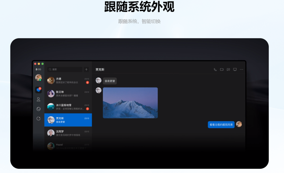Open the Messages icon in the left sidebar

coord(39,90)
